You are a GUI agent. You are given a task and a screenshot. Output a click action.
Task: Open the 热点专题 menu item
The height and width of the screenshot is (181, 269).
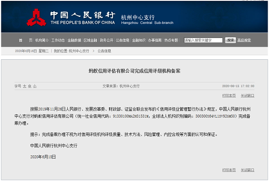[171, 40]
